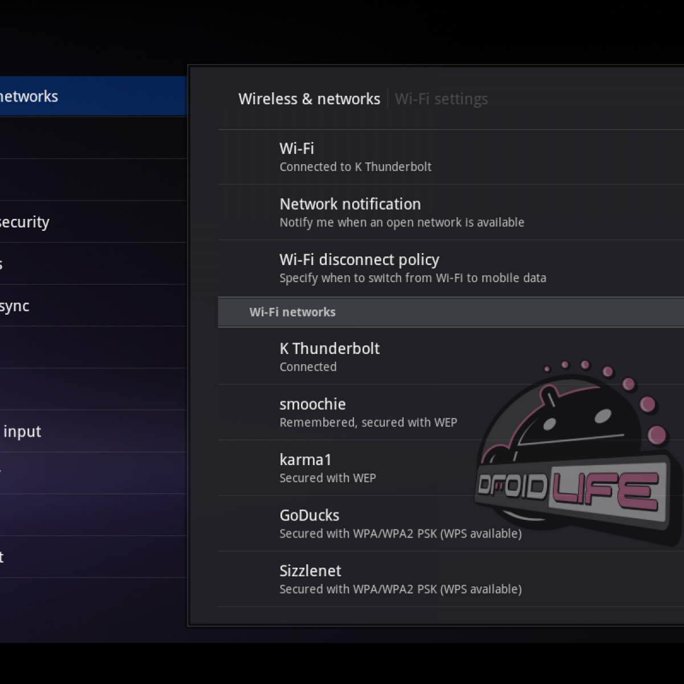Open the sync settings sidebar item
684x684 pixels.
click(85, 306)
